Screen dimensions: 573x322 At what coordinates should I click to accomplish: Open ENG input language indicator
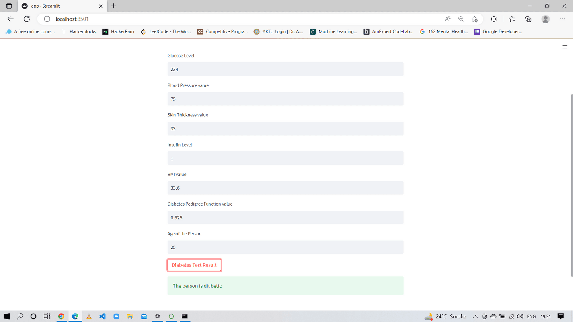[x=531, y=316]
